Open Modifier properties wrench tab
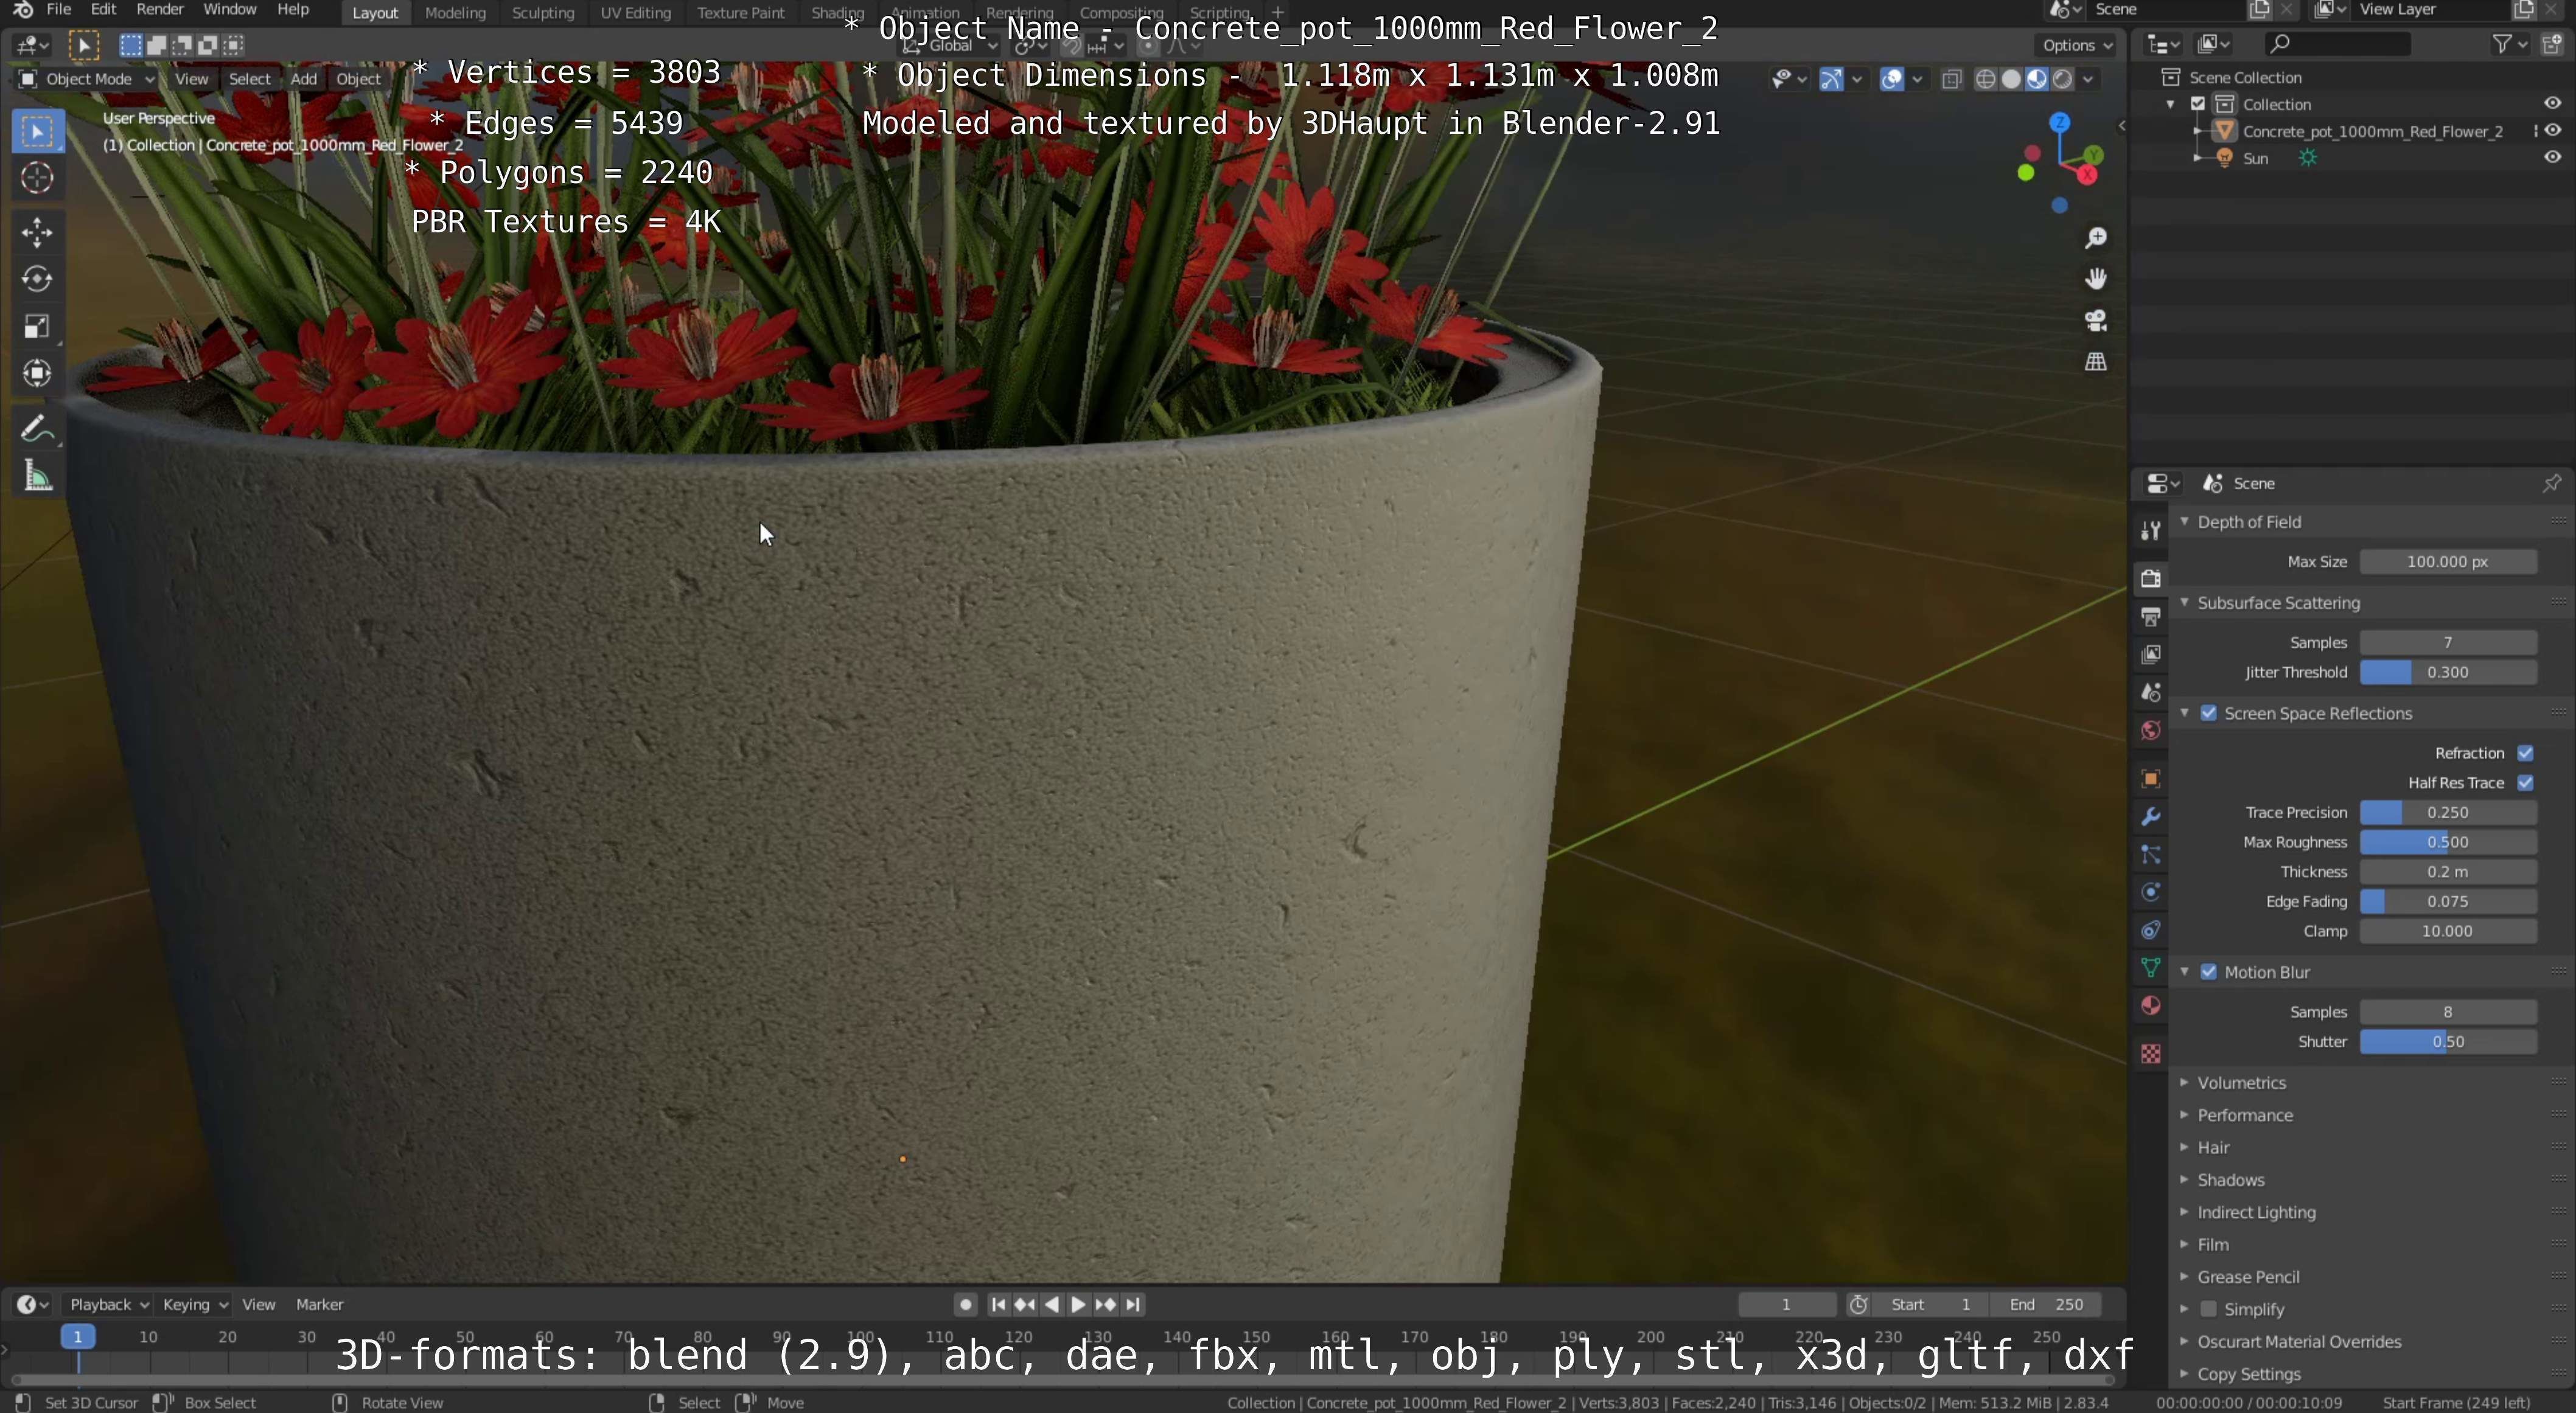Viewport: 2576px width, 1413px height. (2150, 816)
